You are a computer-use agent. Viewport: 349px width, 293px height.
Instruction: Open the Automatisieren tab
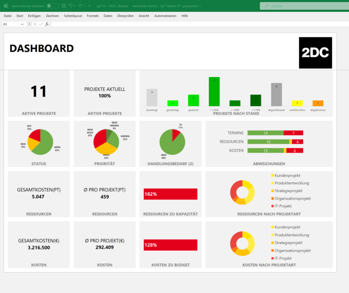pos(165,16)
